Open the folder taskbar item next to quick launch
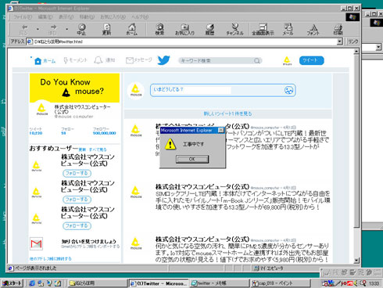 tap(97, 283)
